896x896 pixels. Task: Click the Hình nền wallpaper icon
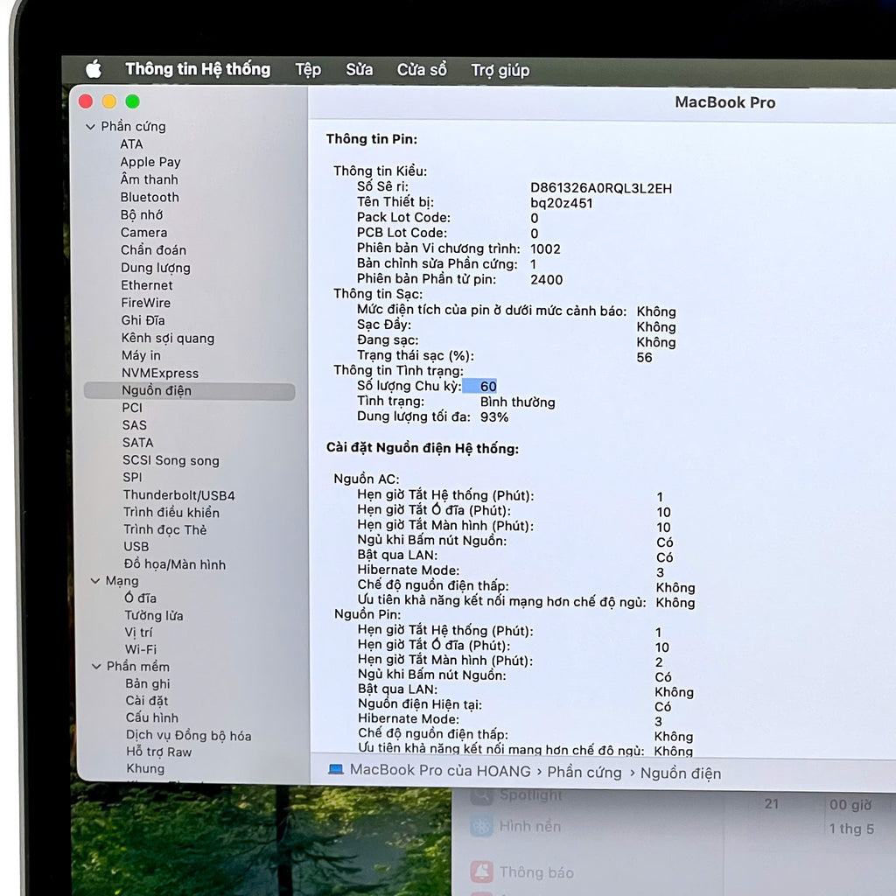[x=481, y=826]
